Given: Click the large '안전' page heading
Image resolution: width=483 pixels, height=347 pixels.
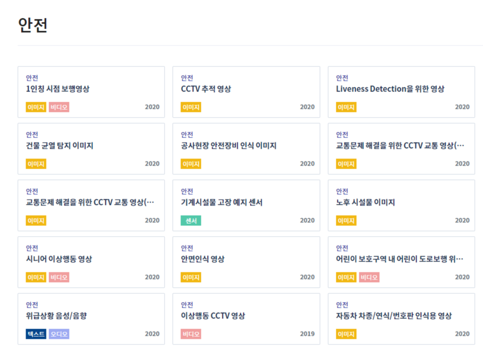Looking at the screenshot, I should 33,25.
